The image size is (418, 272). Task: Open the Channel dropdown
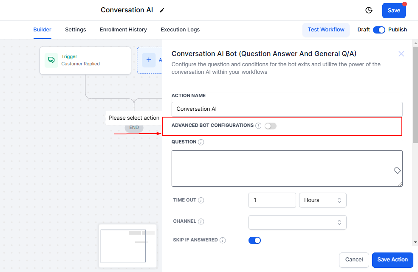297,222
